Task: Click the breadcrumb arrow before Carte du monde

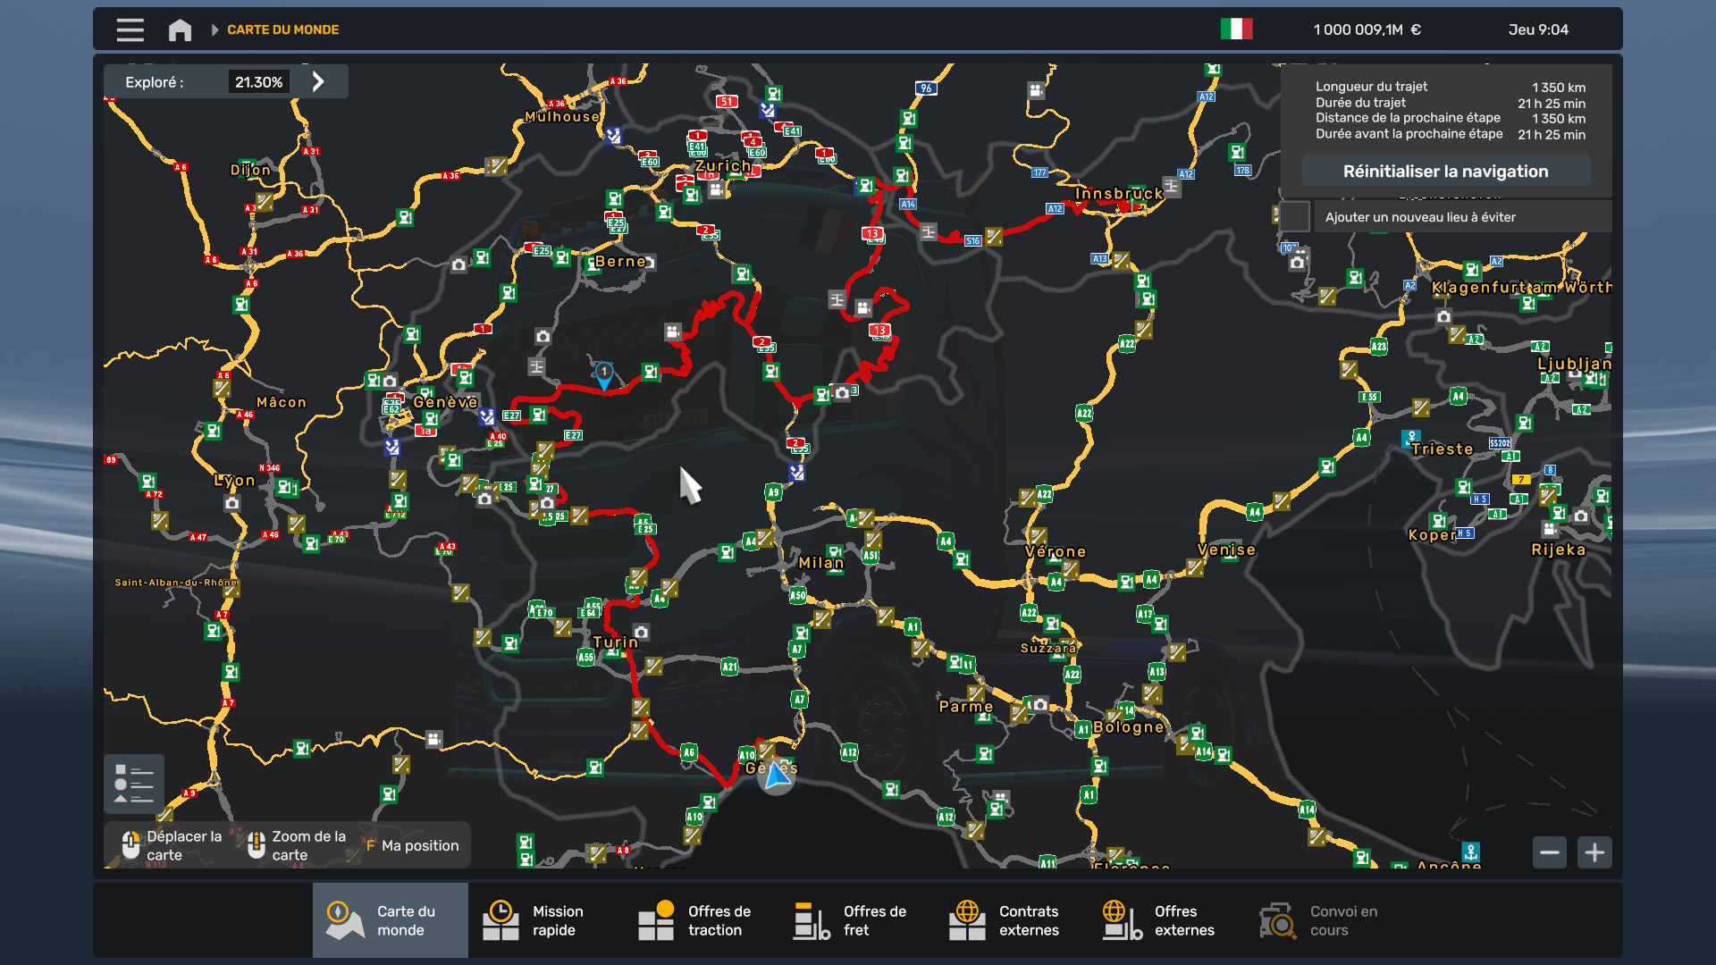Action: (214, 29)
